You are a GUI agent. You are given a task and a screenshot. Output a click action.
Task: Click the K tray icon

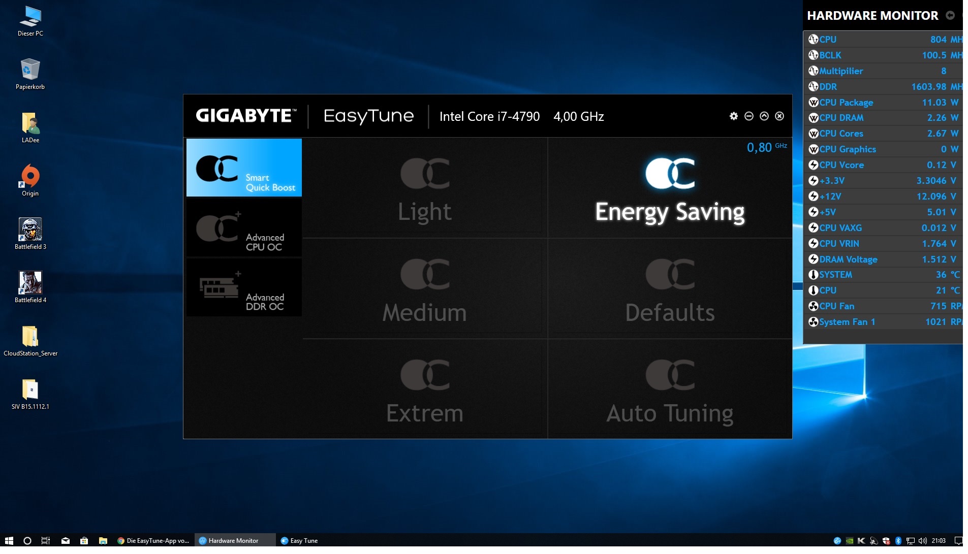pos(861,541)
